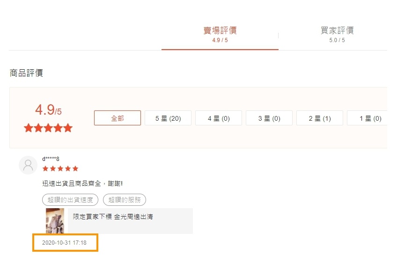Select the 全部 rating filter
The width and height of the screenshot is (397, 262).
pyautogui.click(x=118, y=118)
